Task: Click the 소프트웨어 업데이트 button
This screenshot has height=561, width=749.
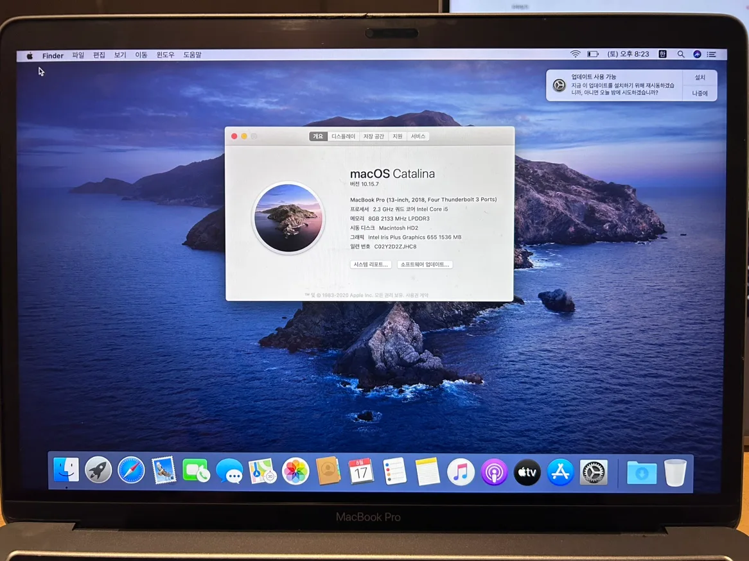Action: pyautogui.click(x=425, y=264)
